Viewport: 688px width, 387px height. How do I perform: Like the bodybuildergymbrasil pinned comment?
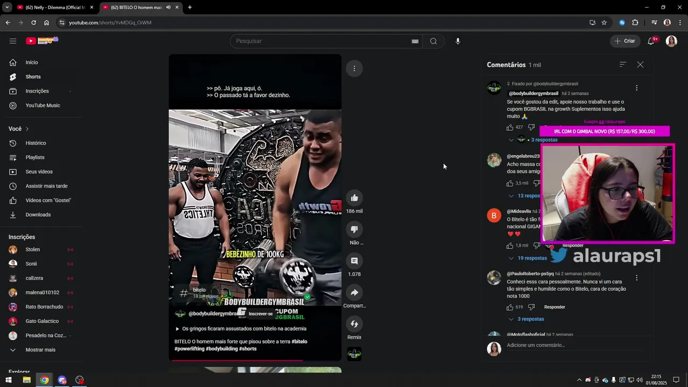(510, 127)
